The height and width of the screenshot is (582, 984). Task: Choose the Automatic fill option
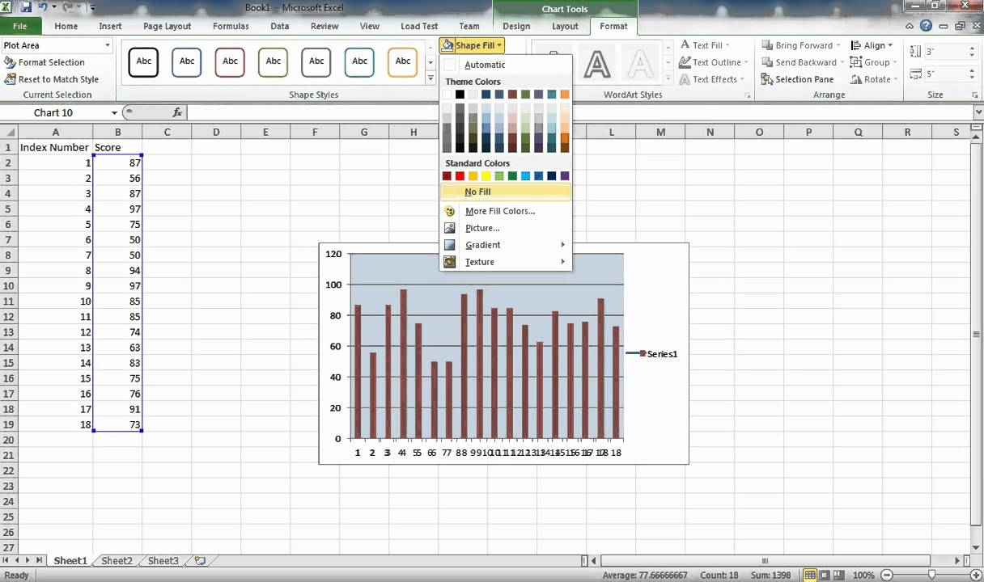coord(484,65)
